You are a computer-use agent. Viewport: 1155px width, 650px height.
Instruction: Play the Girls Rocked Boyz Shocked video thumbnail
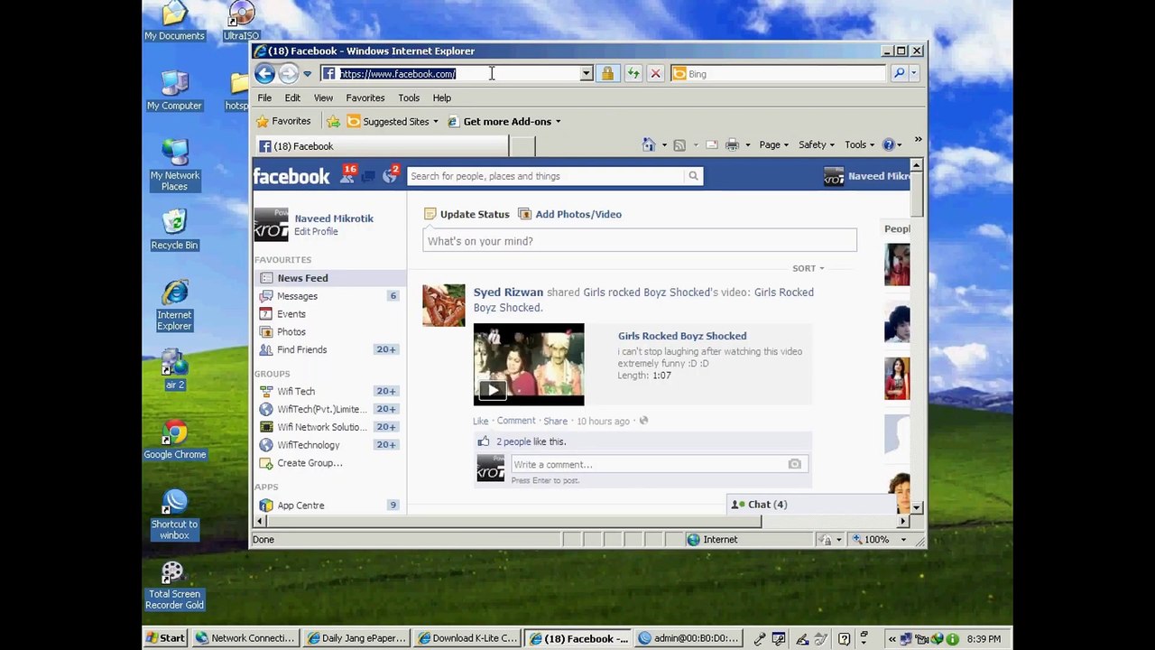pos(529,365)
